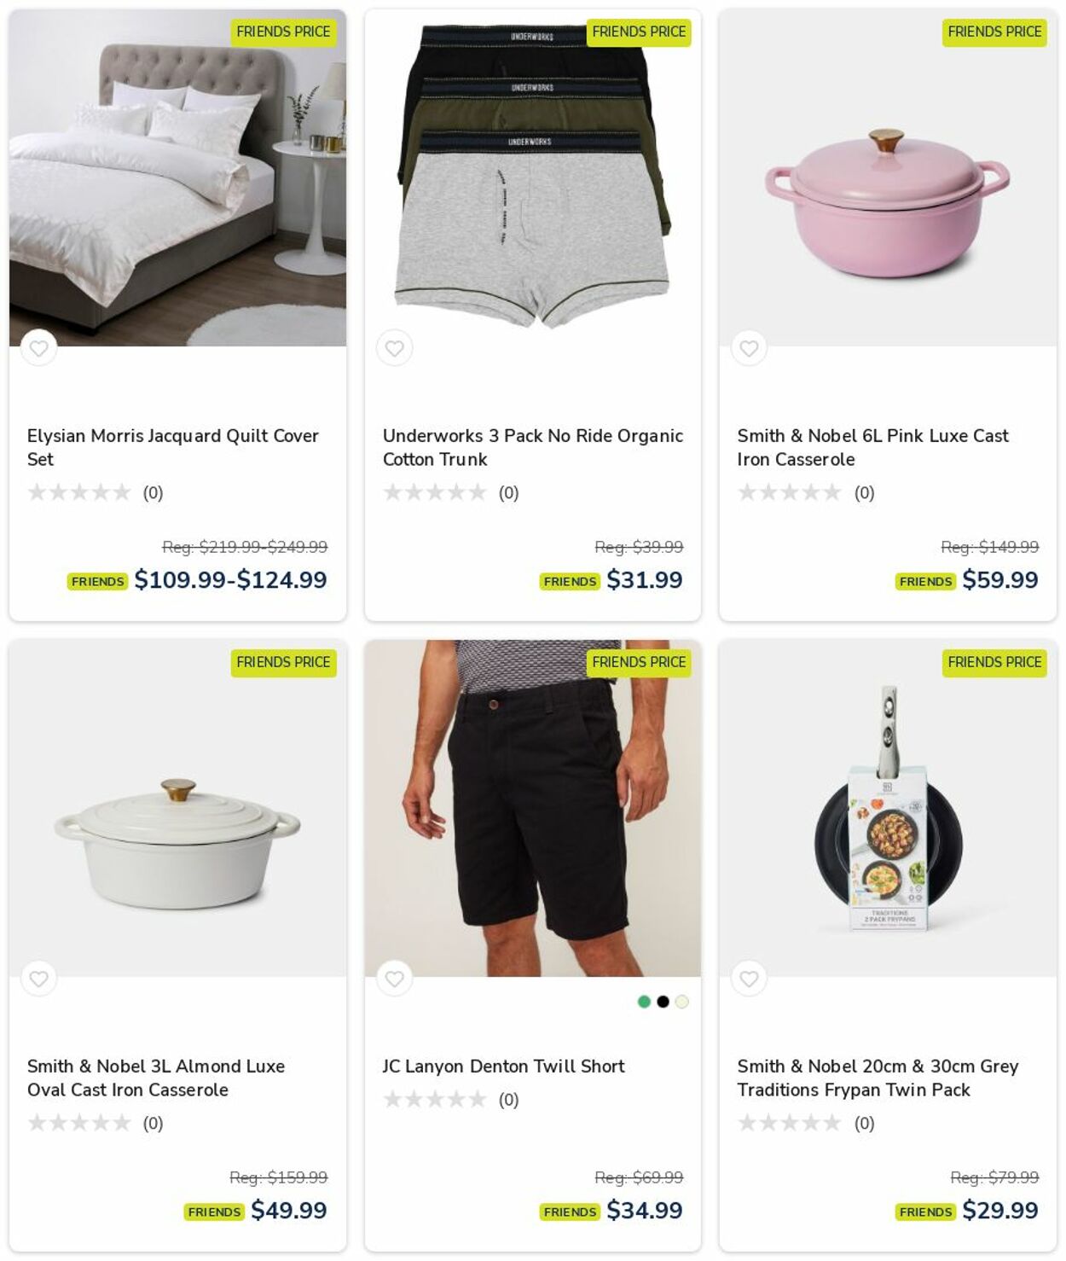Save Pink Luxe Cast Iron Casserole to wishlist

pyautogui.click(x=749, y=348)
